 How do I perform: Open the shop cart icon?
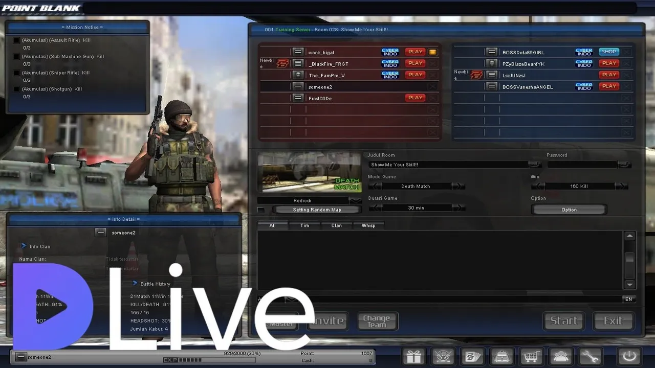pos(531,356)
